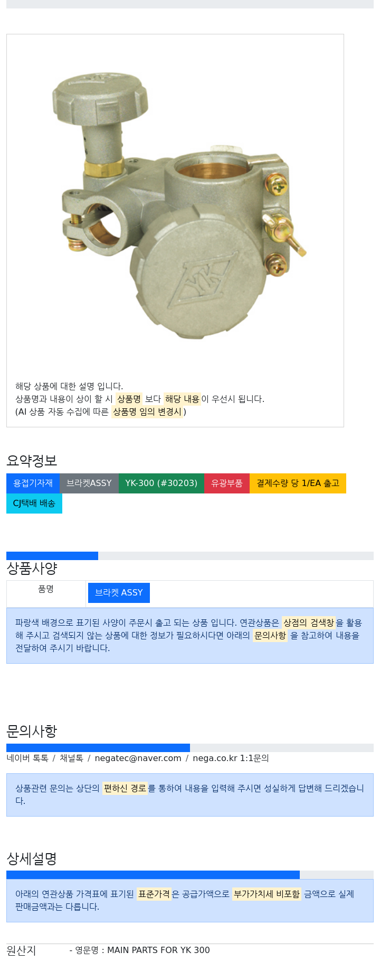Click the highlighted 편하신 경로 text
This screenshot has width=380, height=961.
coord(125,788)
